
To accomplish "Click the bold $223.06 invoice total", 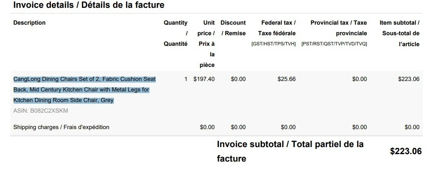I will 406,151.
